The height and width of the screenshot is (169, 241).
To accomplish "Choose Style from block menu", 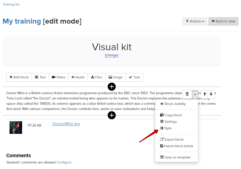I will pyautogui.click(x=166, y=128).
